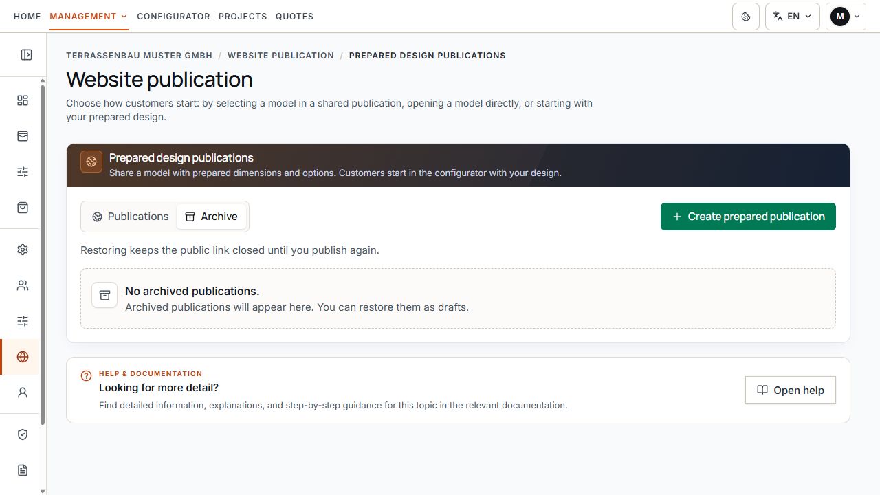This screenshot has height=495, width=880.
Task: Open the M user avatar menu
Action: pyautogui.click(x=846, y=16)
